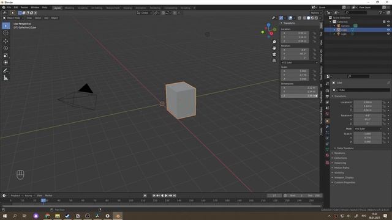Open the Render menu
The image size is (392, 220).
point(24,7)
